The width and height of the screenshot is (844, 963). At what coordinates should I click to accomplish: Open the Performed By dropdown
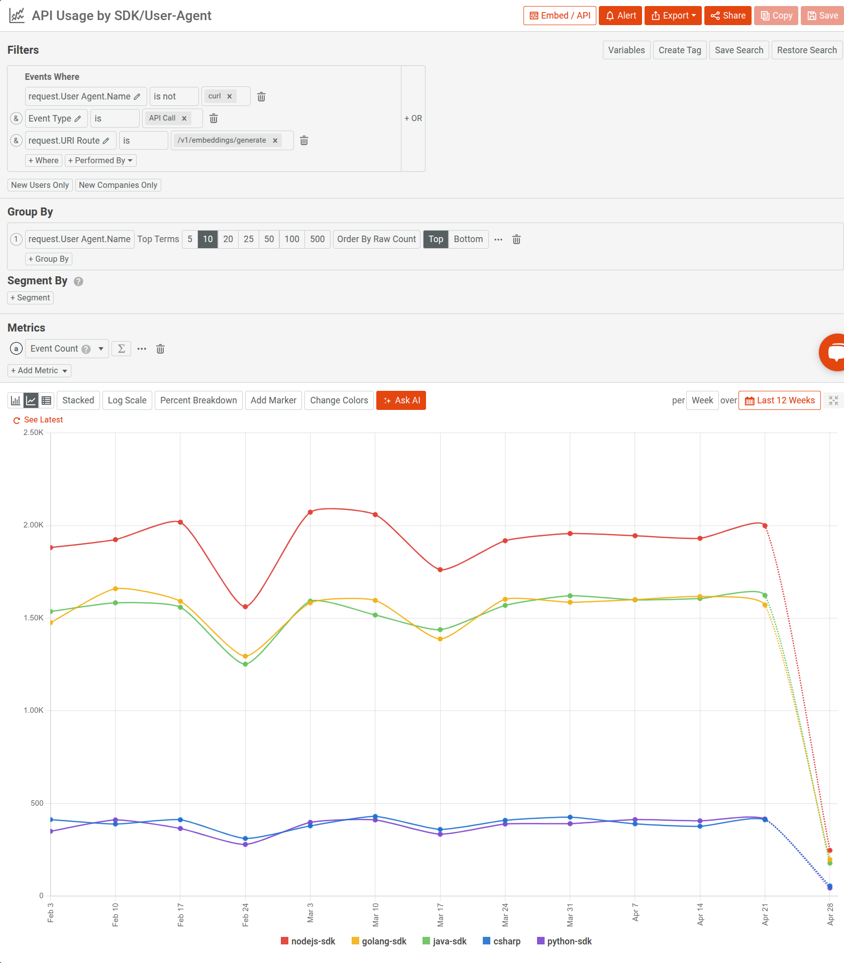pyautogui.click(x=100, y=160)
